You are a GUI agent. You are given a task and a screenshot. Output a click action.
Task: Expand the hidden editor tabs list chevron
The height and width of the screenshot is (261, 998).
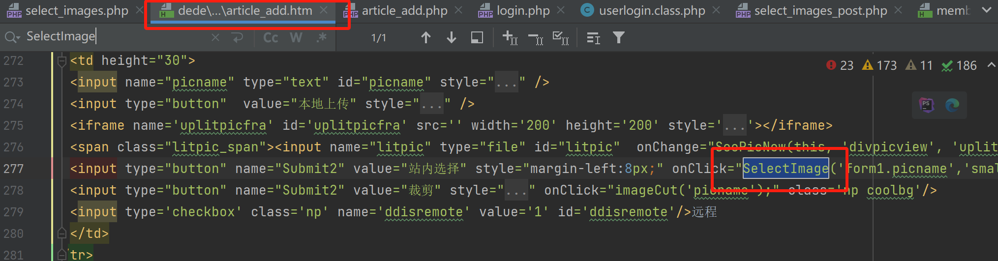(x=986, y=10)
